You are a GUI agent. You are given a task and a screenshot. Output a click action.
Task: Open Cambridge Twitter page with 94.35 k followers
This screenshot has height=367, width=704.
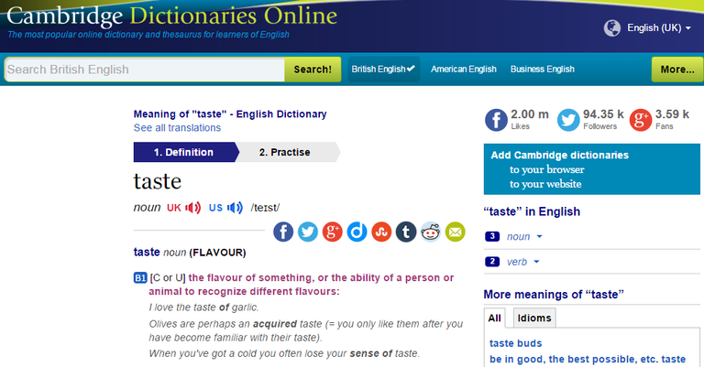pyautogui.click(x=568, y=120)
